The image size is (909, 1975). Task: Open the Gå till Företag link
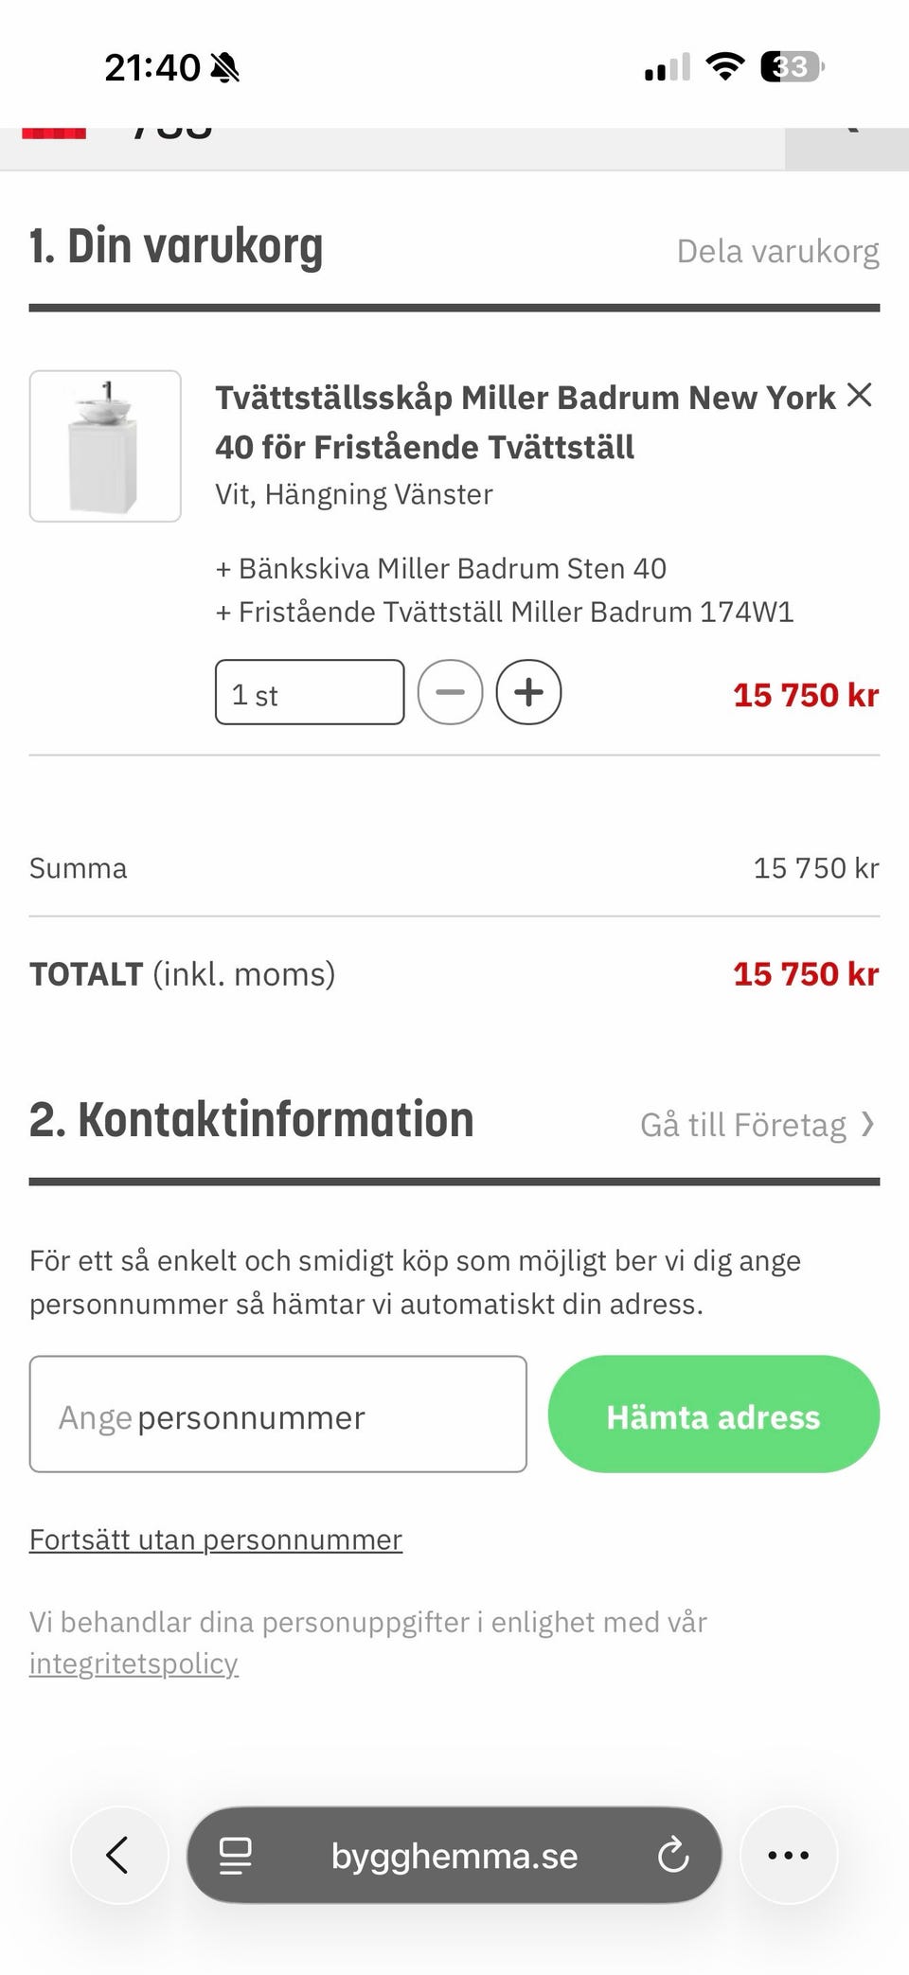[x=742, y=1125]
